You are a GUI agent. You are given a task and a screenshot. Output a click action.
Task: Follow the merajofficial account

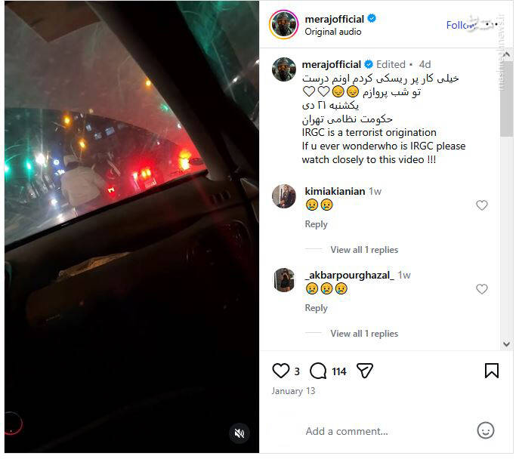coord(461,25)
